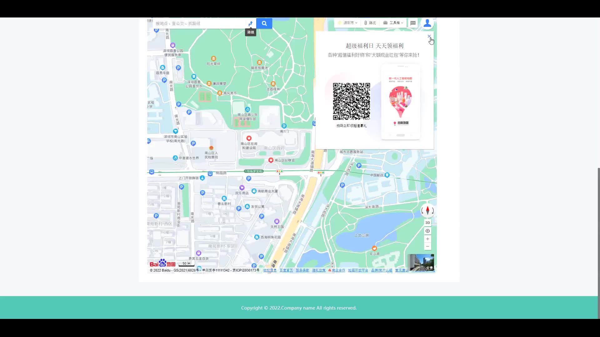Toggle the 3D map view
The width and height of the screenshot is (600, 337).
click(x=427, y=223)
